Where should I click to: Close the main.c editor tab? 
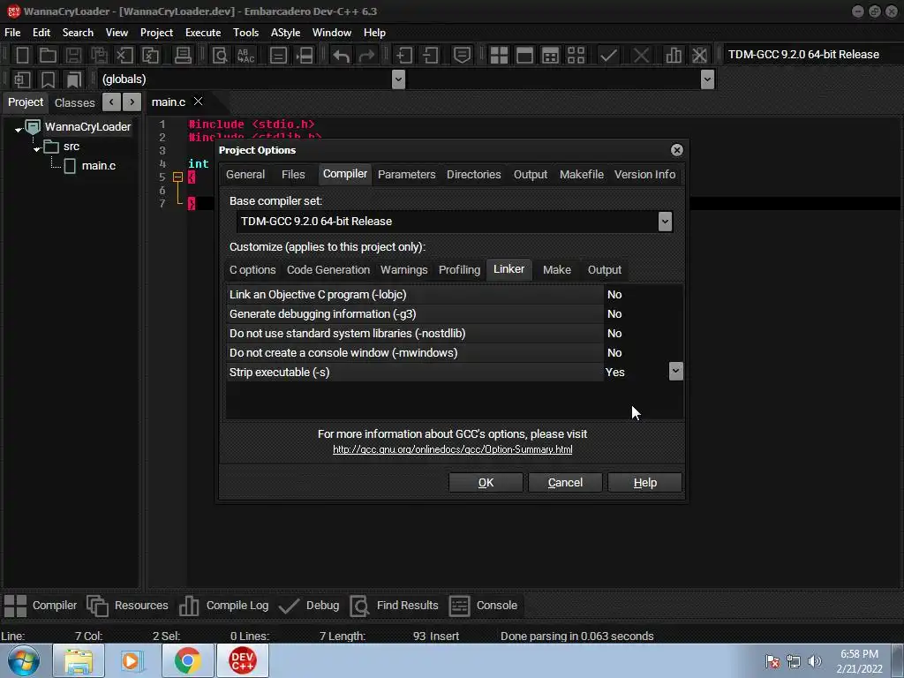point(198,102)
